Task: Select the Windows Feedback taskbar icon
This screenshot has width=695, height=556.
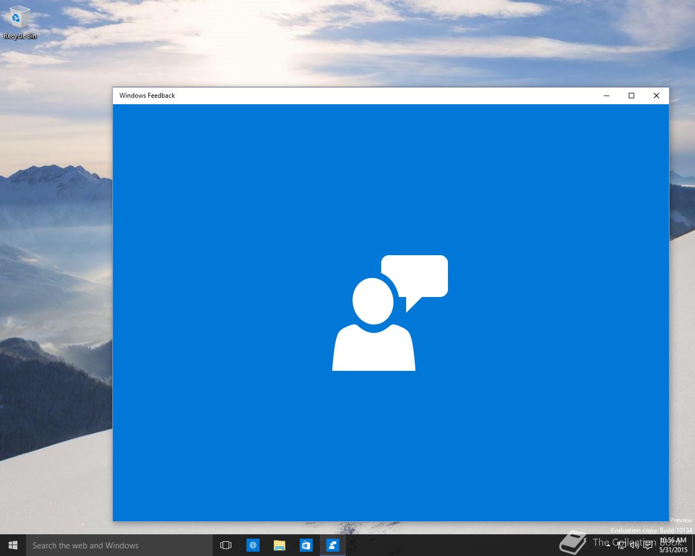Action: tap(332, 545)
